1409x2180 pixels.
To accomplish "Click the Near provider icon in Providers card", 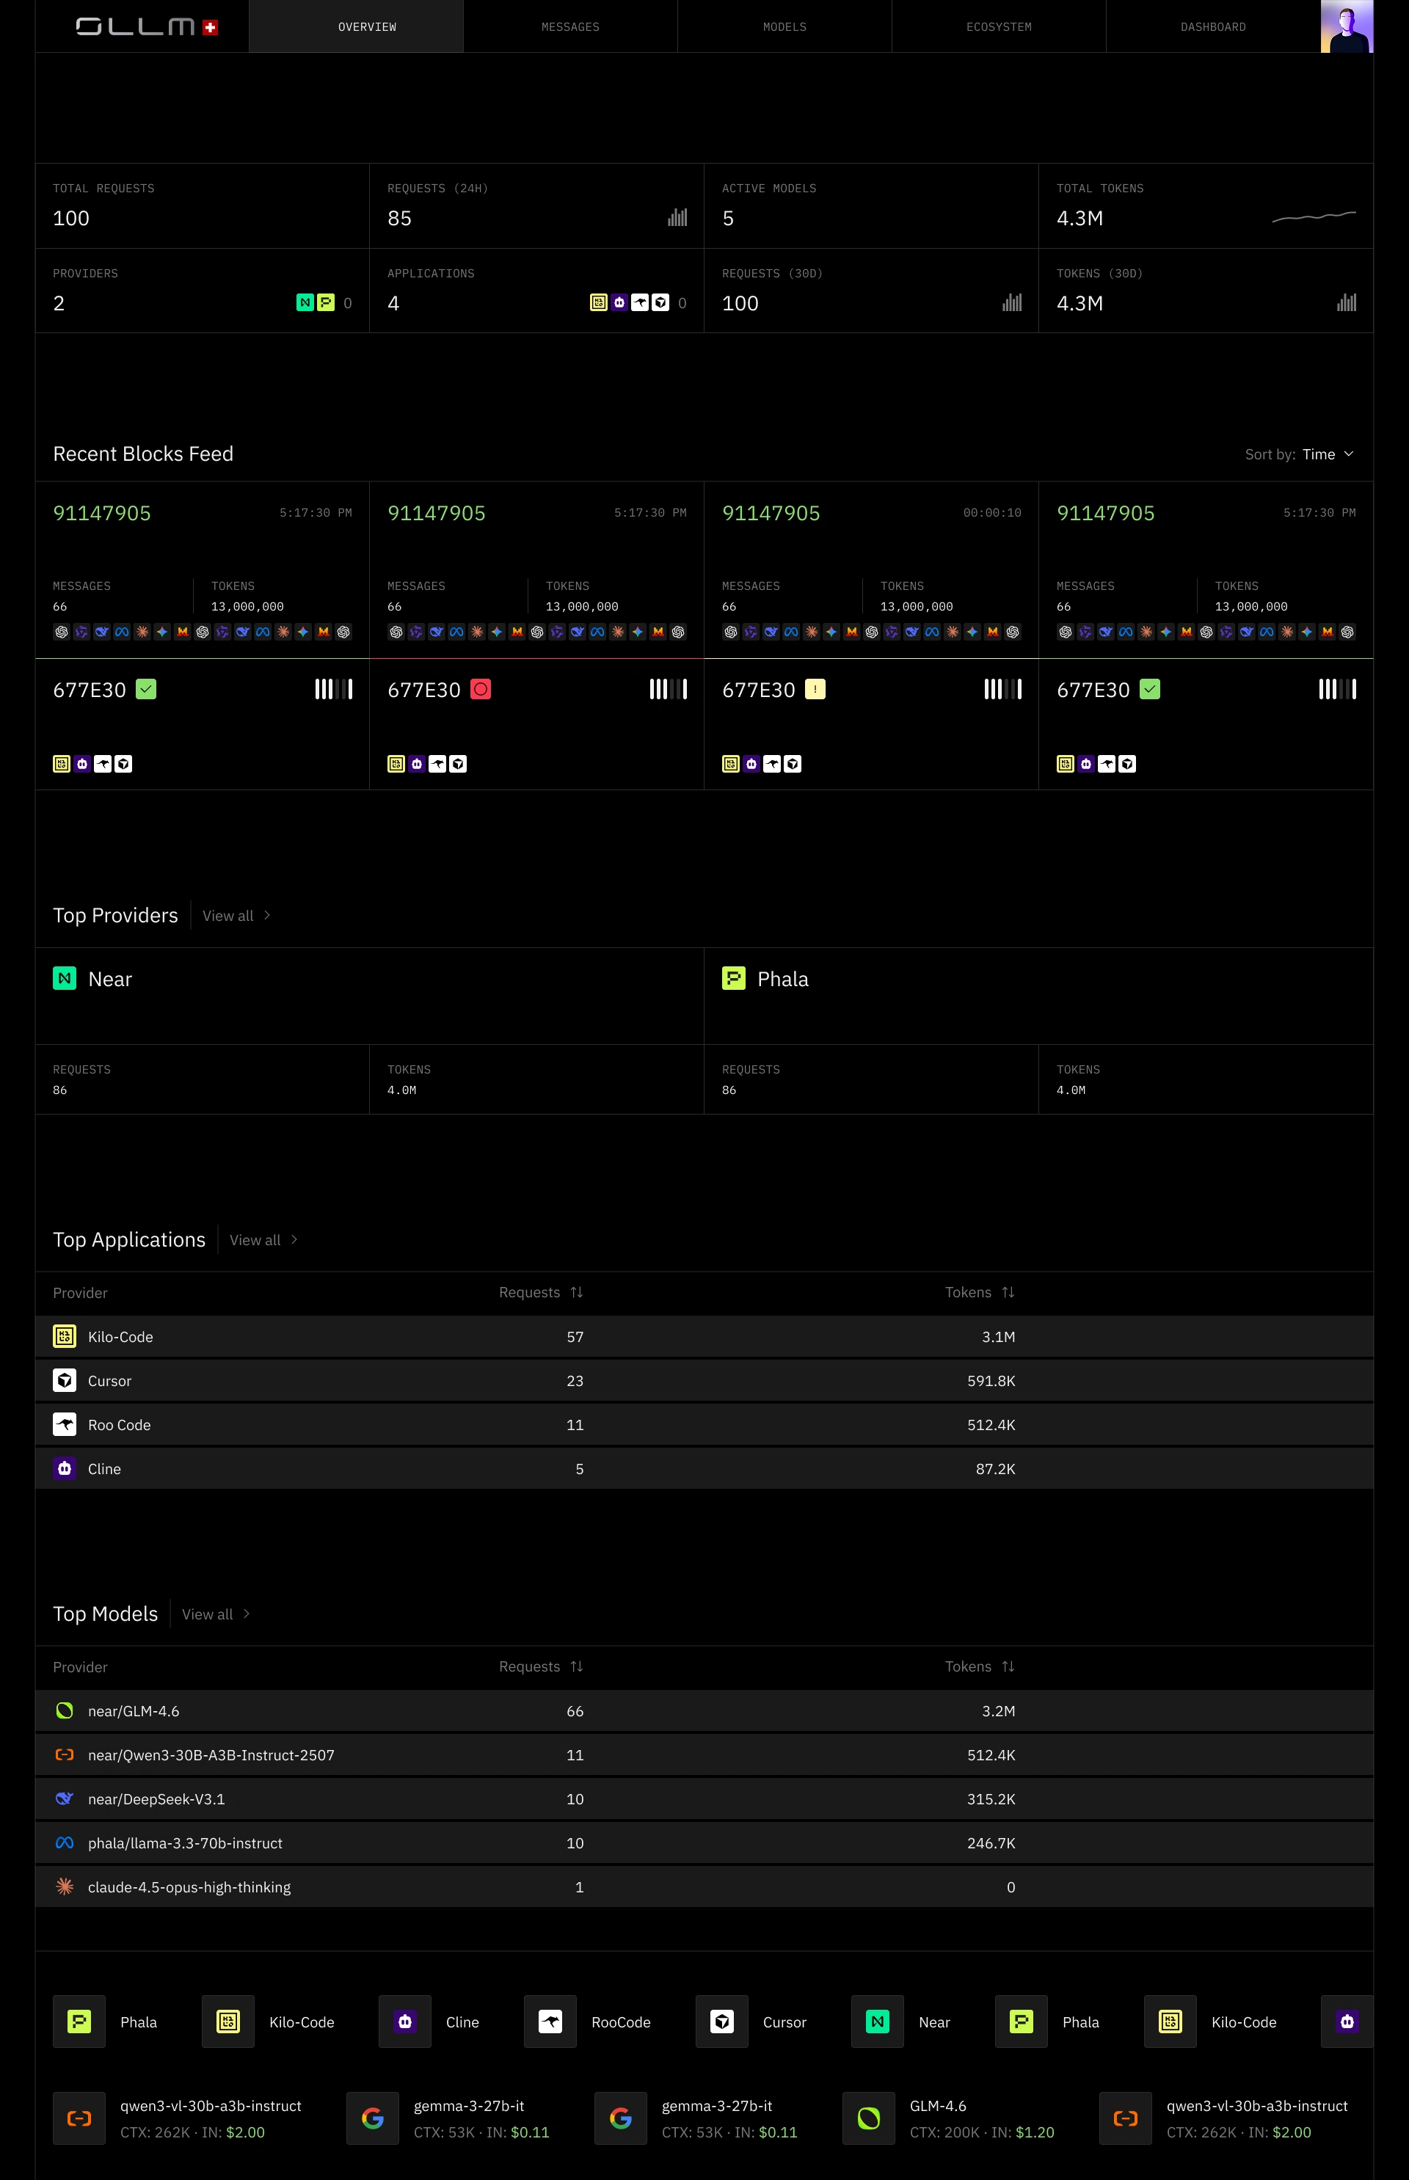I will click(305, 303).
